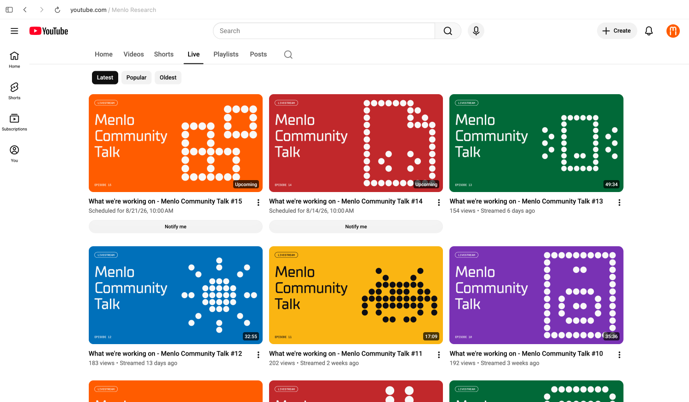Click the YouTube logo
689x402 pixels.
click(x=49, y=31)
